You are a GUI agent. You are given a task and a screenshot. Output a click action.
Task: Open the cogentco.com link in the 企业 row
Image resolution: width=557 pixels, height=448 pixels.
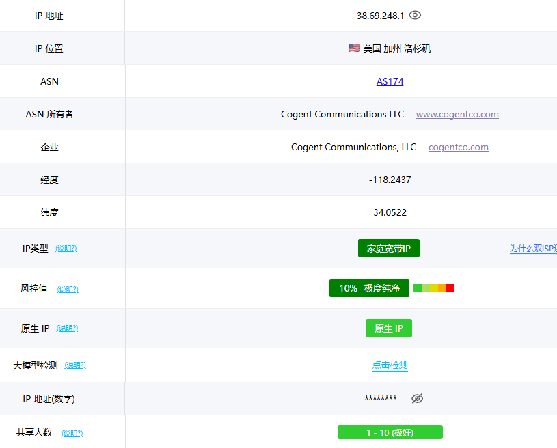[x=458, y=147]
